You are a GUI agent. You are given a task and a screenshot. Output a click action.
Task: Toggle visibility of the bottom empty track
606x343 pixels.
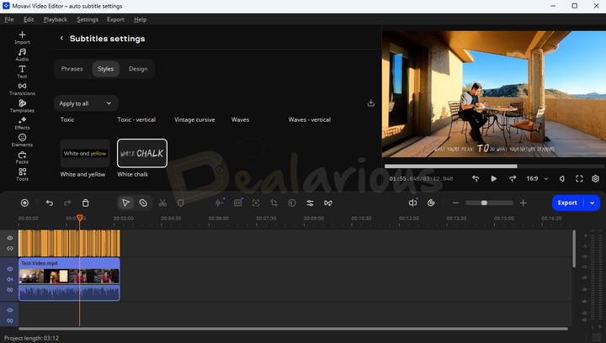pos(10,310)
